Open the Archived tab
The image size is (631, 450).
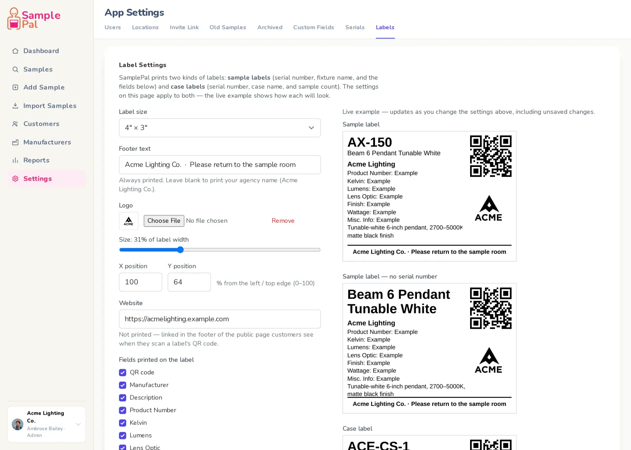coord(270,27)
